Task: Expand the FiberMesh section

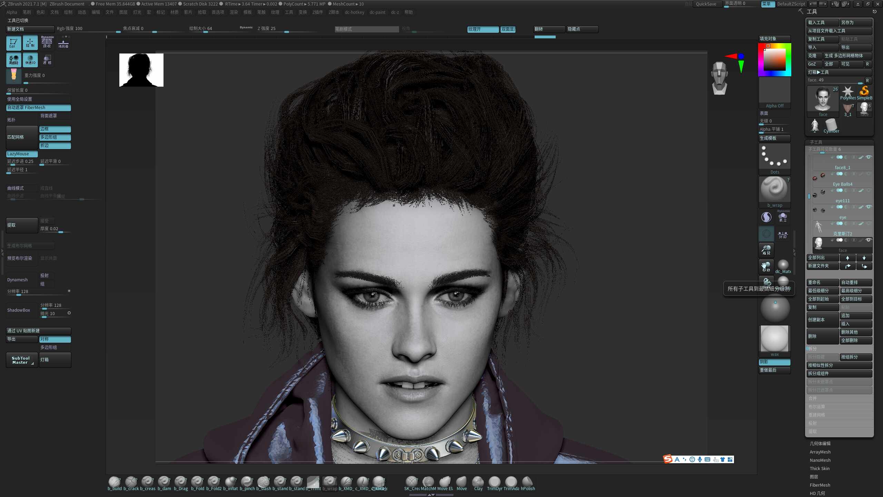Action: 820,485
